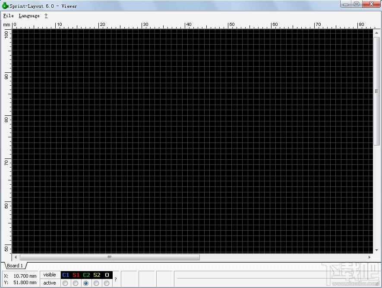Open the Language menu
The height and width of the screenshot is (288, 382).
pyautogui.click(x=28, y=15)
